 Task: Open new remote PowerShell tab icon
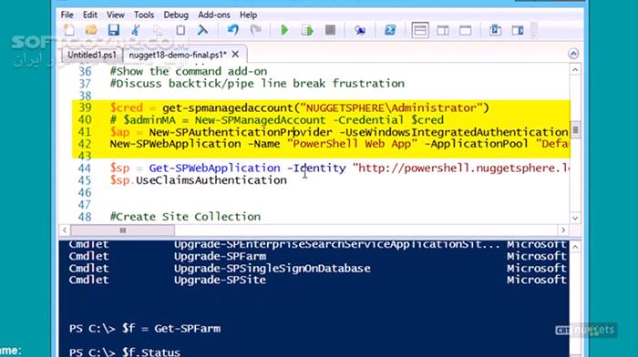pos(360,30)
